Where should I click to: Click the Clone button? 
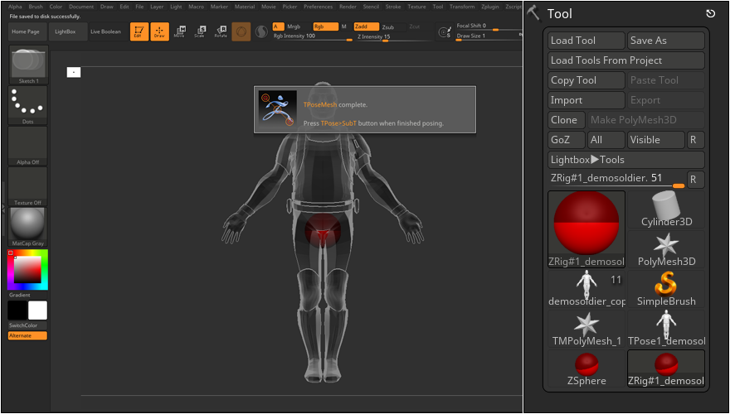[566, 120]
